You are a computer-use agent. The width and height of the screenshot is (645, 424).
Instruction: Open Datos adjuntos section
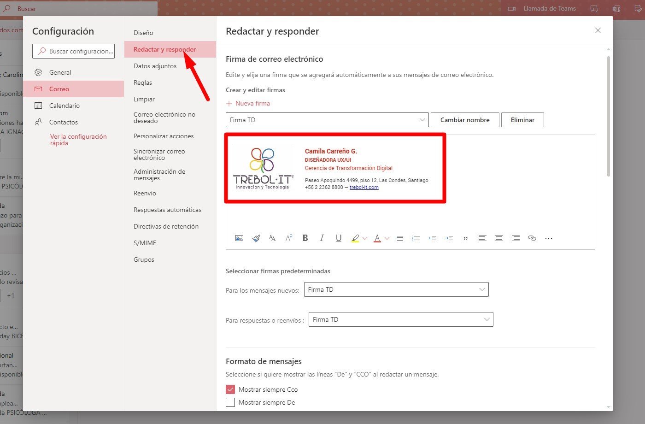170,66
